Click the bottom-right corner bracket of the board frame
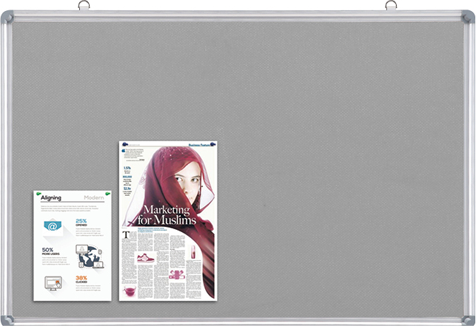 tap(467, 319)
